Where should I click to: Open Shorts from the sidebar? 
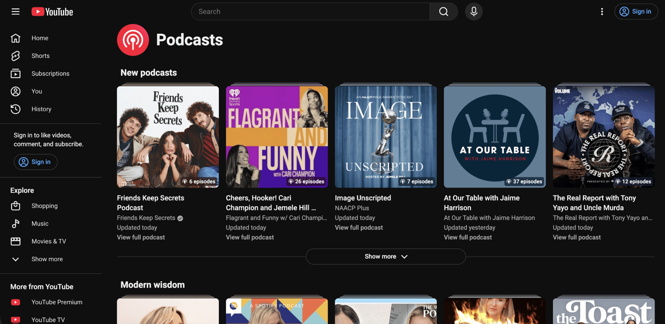[40, 55]
